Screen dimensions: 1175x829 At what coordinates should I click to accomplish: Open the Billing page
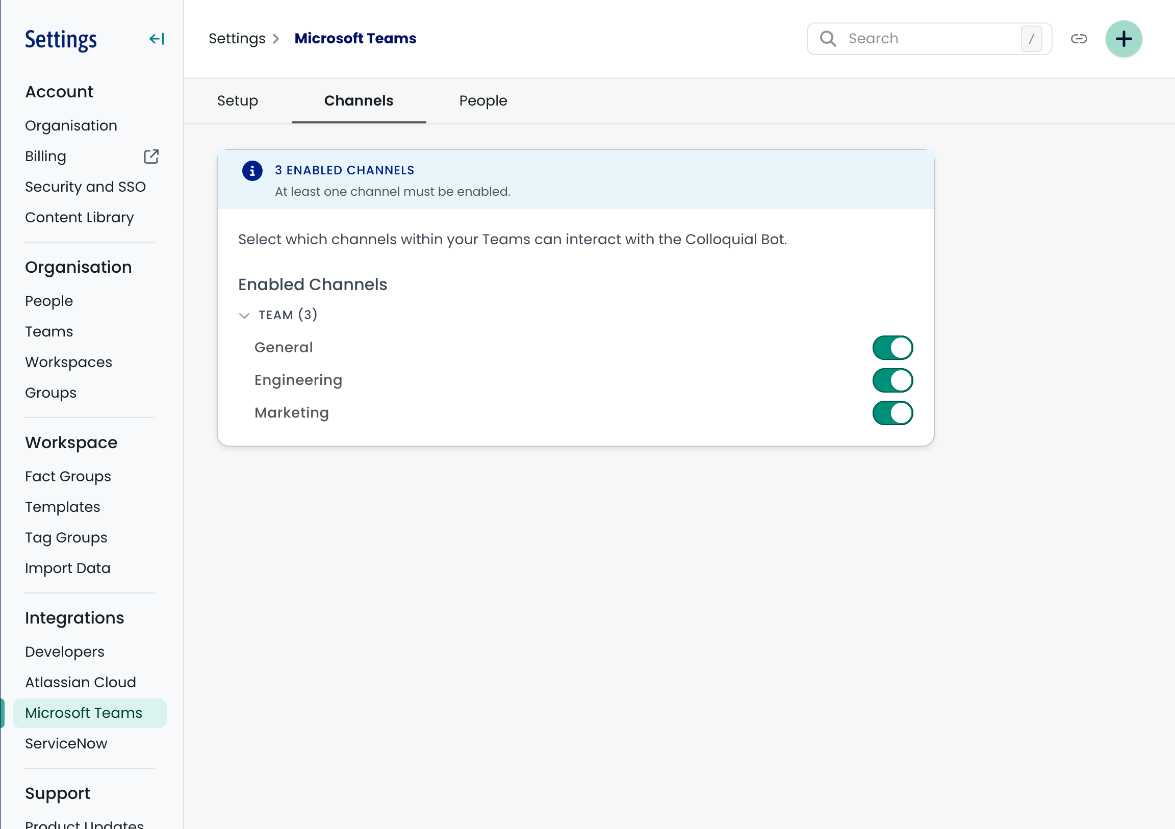tap(45, 157)
